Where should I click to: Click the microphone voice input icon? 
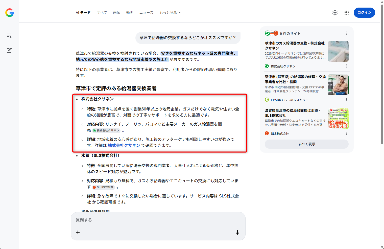tap(237, 232)
